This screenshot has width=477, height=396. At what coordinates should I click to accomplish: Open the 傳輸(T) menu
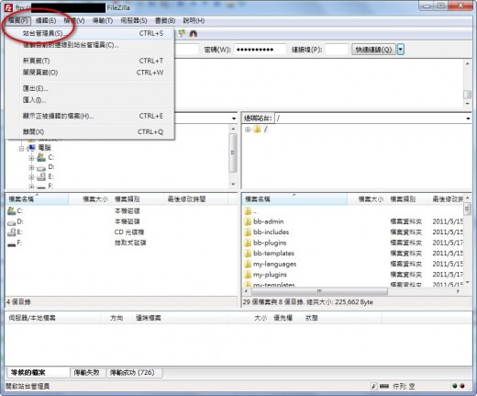pos(103,20)
